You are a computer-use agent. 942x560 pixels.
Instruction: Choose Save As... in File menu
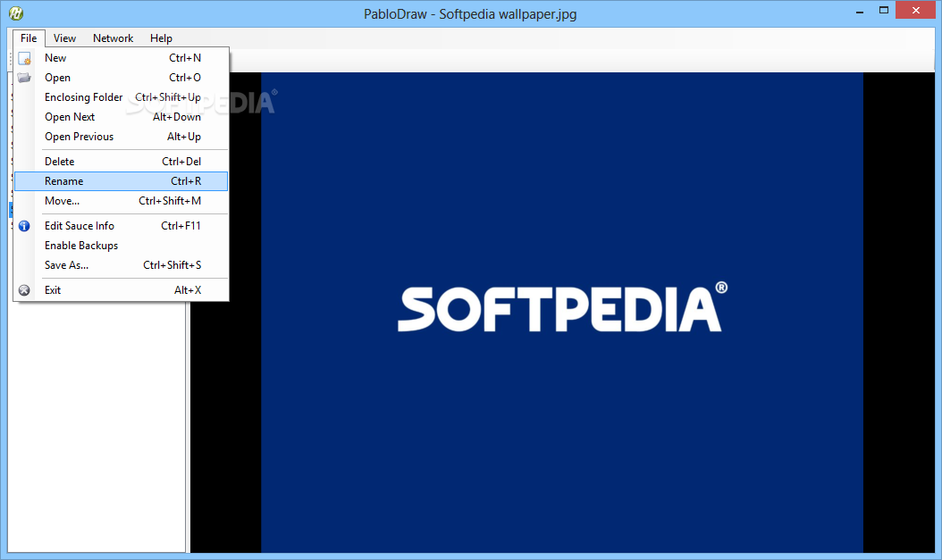[121, 265]
